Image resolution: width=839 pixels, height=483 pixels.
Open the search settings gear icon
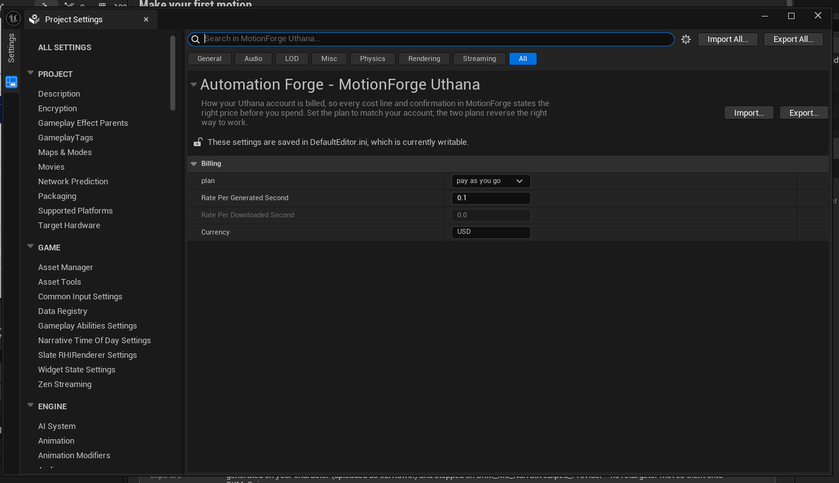(685, 39)
